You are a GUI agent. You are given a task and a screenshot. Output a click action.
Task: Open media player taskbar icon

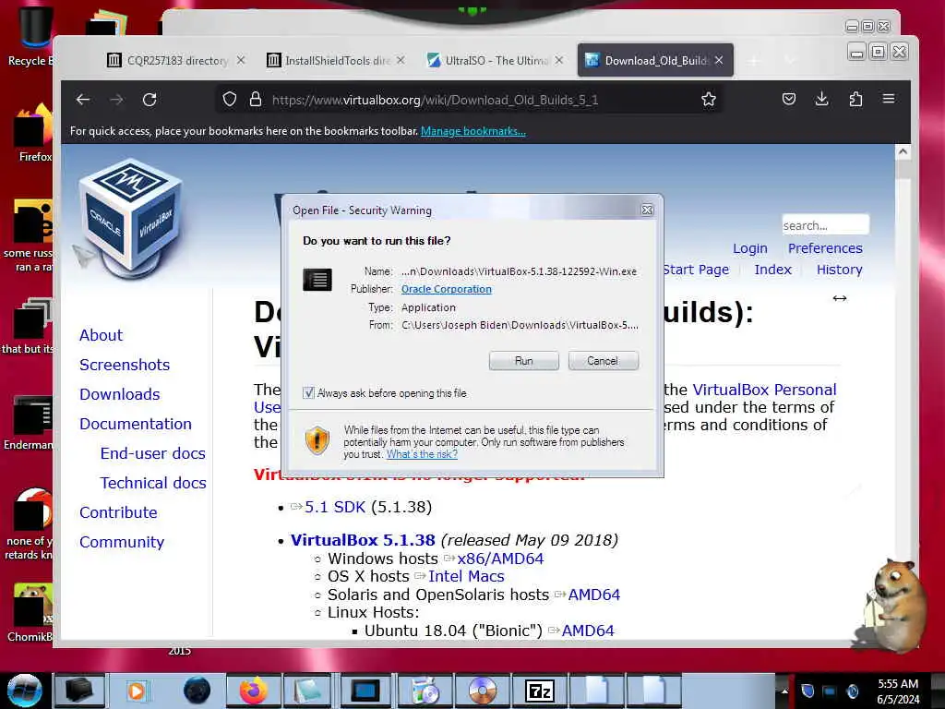pyautogui.click(x=137, y=691)
